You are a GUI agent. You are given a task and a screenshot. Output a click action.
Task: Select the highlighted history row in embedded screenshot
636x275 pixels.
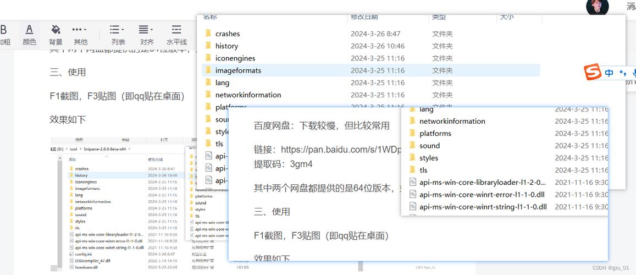pos(126,175)
